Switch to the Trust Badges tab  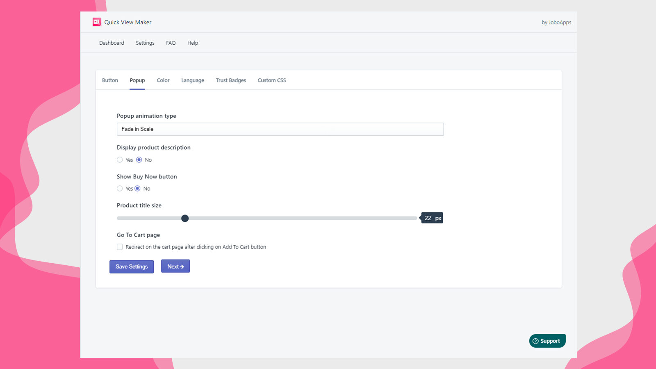(231, 80)
